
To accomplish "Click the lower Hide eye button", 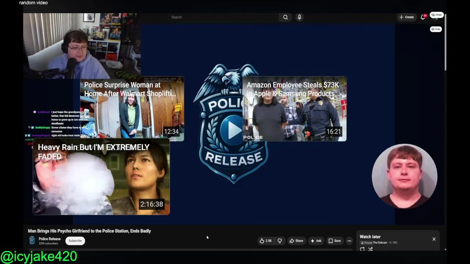I will point(436,29).
